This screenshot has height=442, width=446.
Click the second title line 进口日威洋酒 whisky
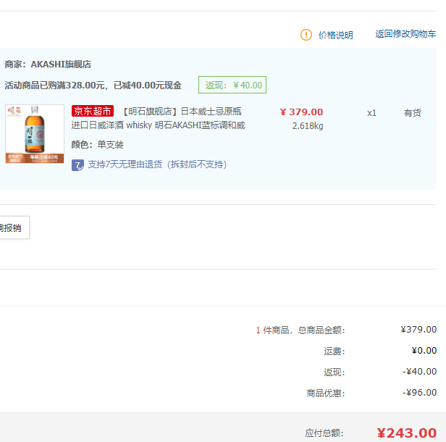point(158,125)
